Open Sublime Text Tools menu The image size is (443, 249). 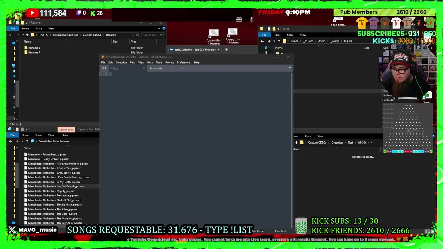[159, 62]
